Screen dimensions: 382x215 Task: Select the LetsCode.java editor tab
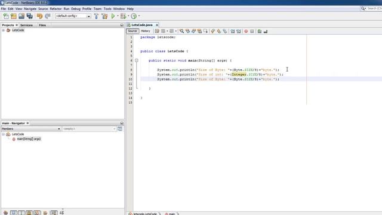[142, 25]
